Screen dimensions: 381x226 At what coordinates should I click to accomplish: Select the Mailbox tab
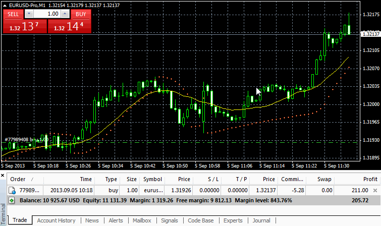142,220
